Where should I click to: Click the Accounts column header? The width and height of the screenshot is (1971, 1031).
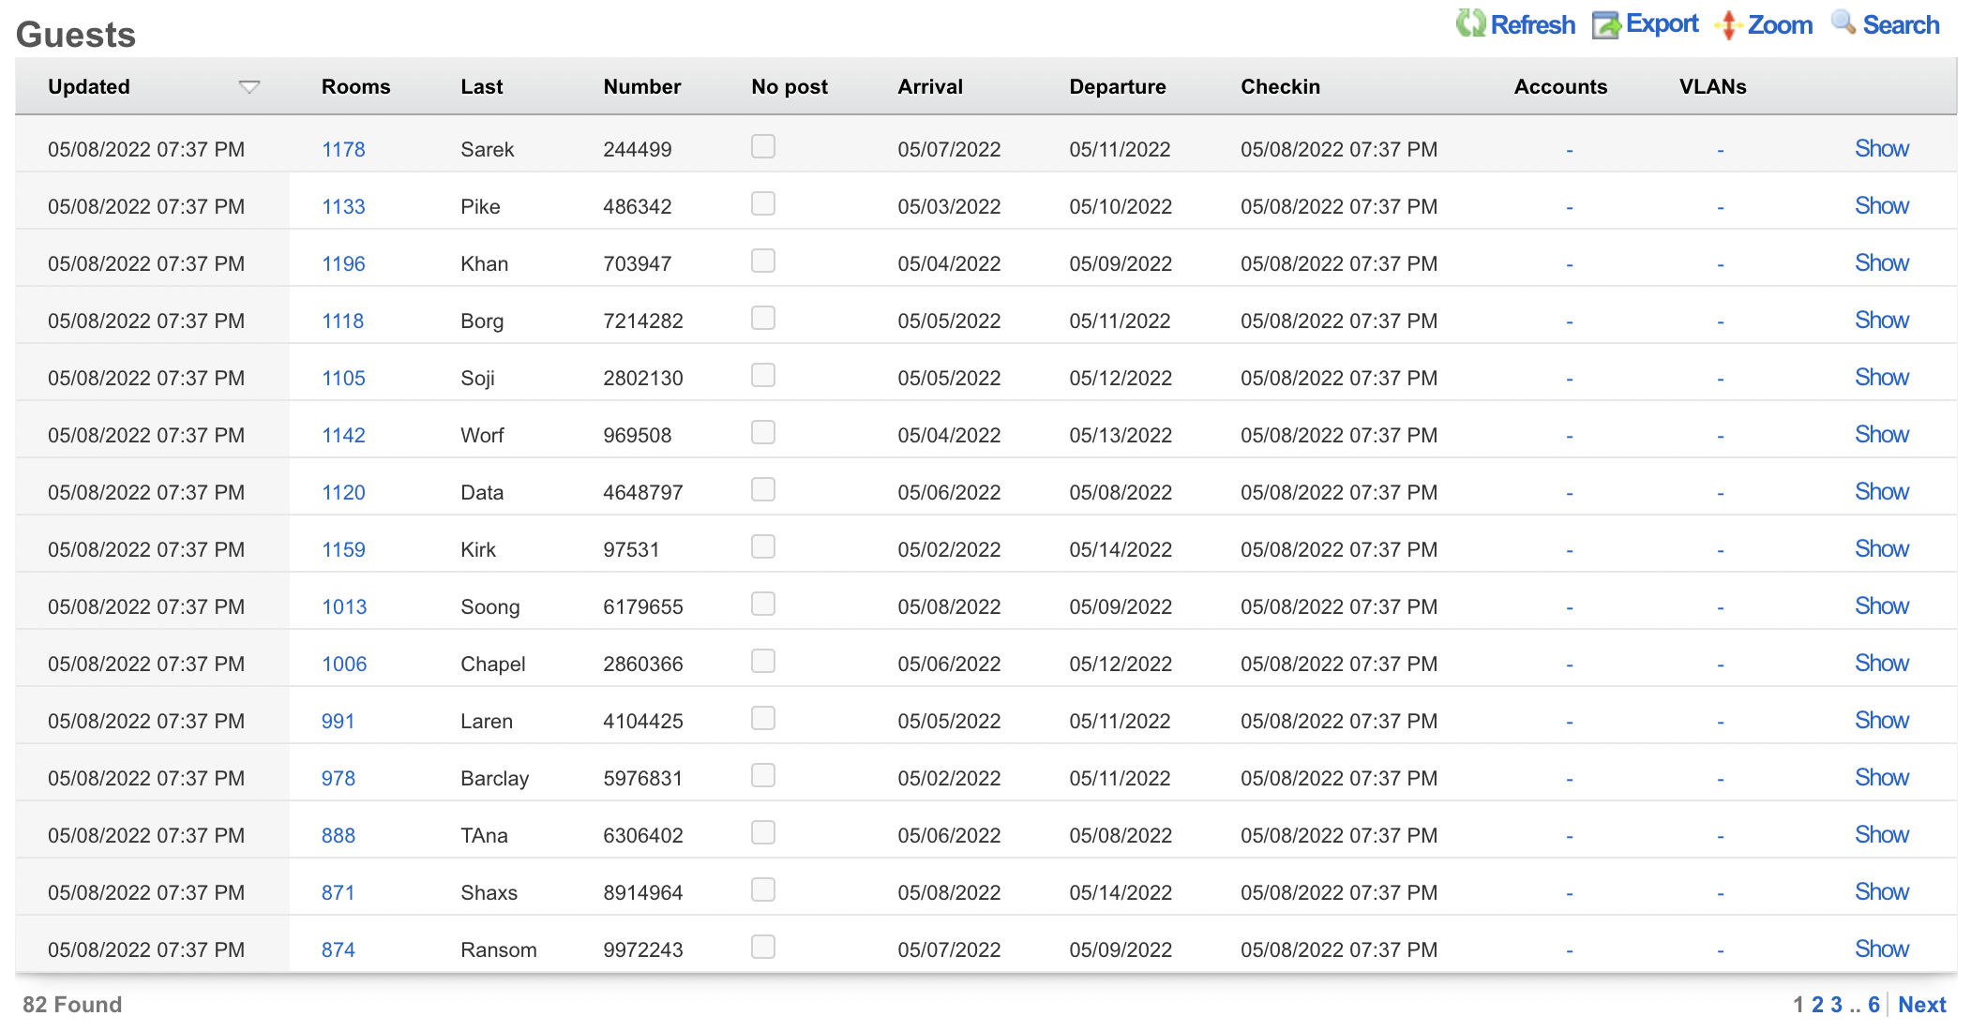[1560, 87]
